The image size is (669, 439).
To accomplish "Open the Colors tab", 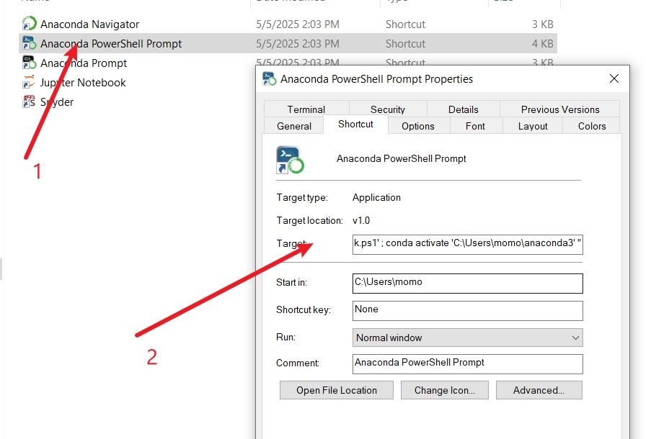I will tap(590, 126).
